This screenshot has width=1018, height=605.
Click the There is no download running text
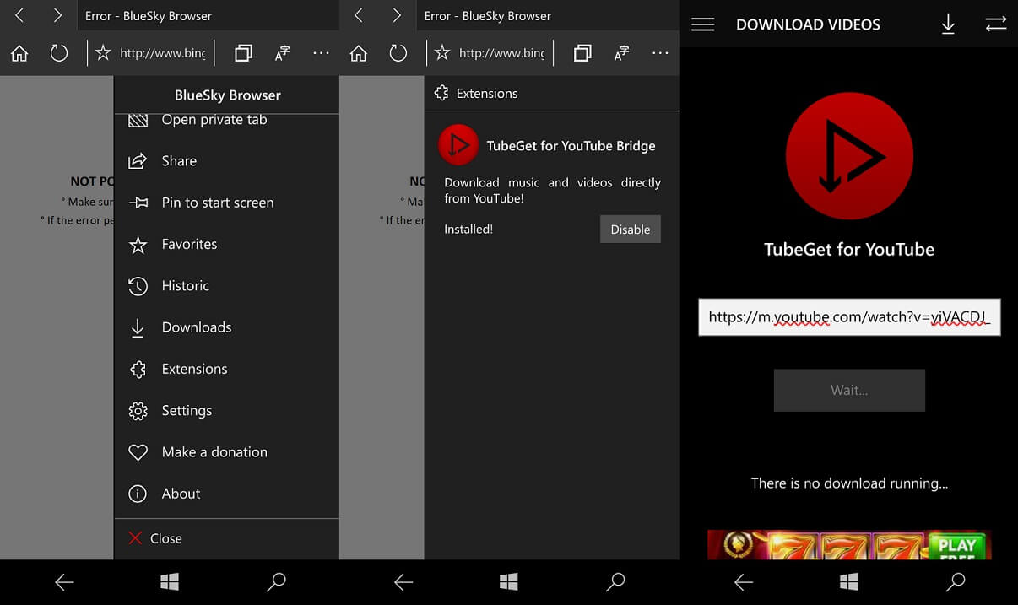[x=849, y=483]
